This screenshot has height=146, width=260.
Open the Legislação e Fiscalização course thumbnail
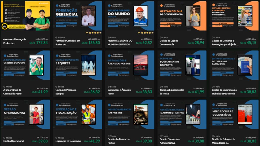(x=78, y=114)
